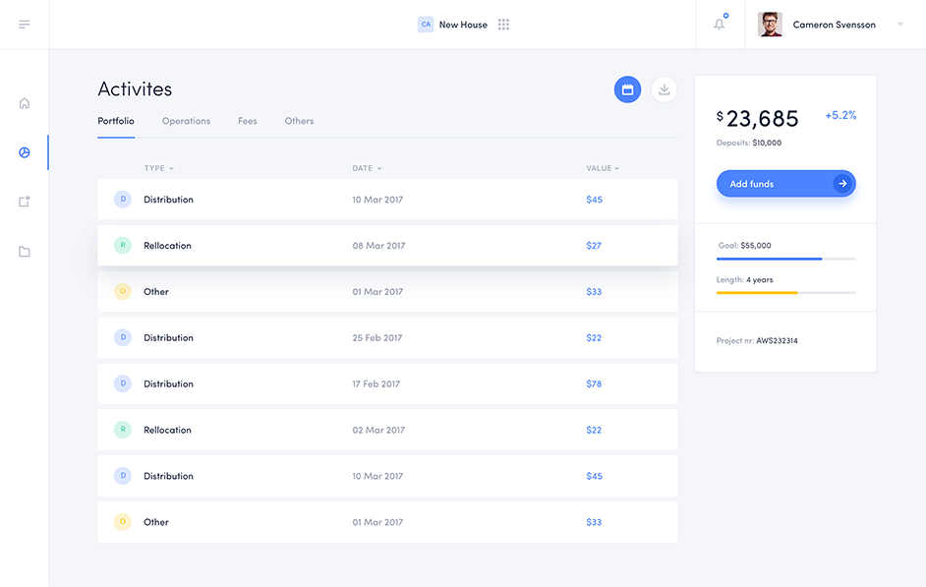Click the $45 value link for 10 Mar
Screen dimensions: 926x587
pyautogui.click(x=594, y=200)
